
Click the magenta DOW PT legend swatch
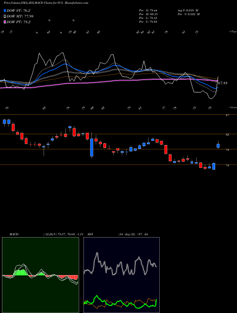tap(5, 22)
